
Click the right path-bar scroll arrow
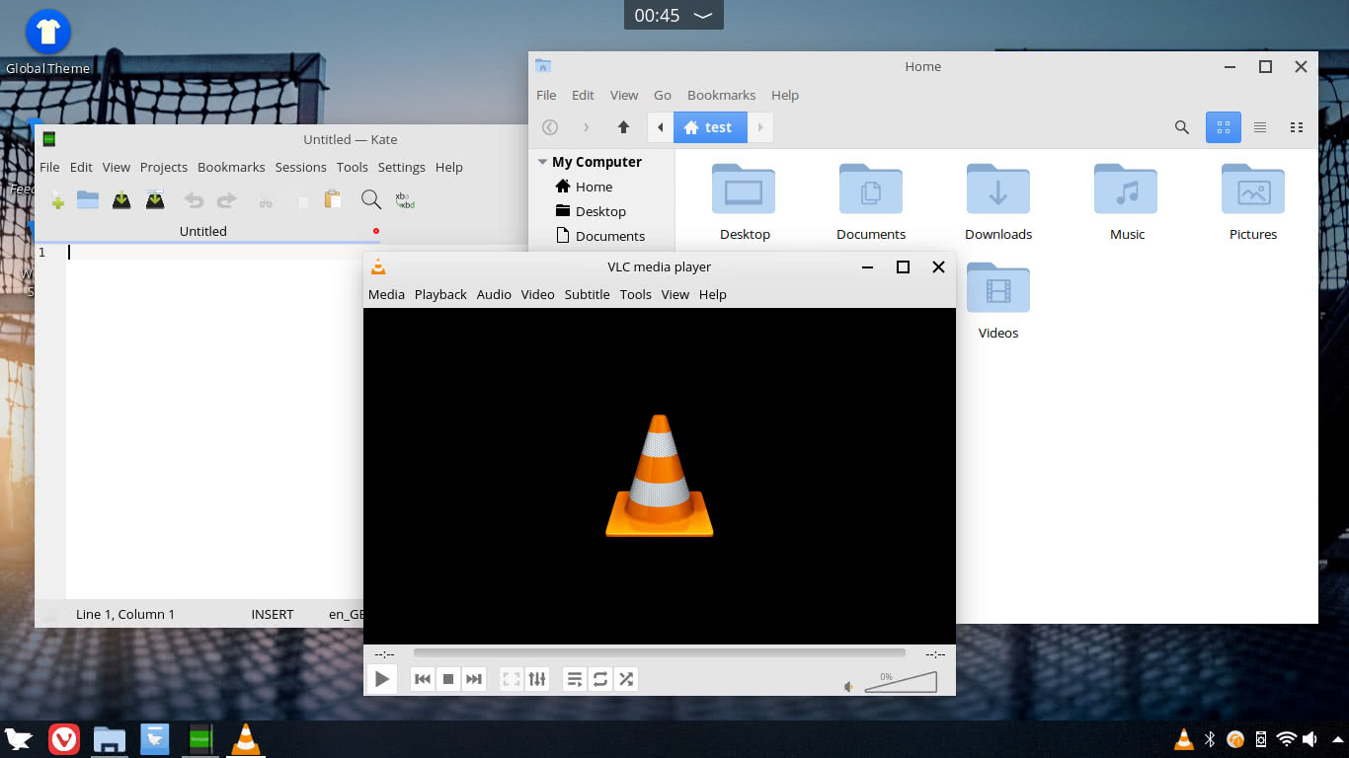[760, 127]
